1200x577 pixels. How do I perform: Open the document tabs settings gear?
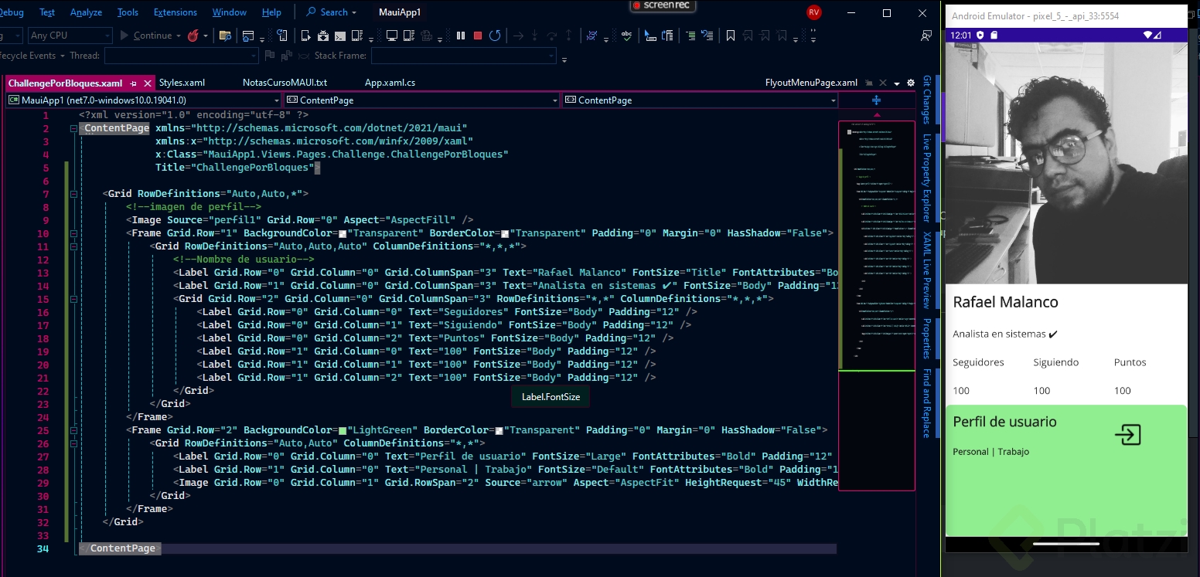point(910,83)
